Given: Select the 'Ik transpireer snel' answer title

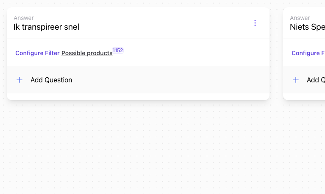Looking at the screenshot, I should coord(46,27).
